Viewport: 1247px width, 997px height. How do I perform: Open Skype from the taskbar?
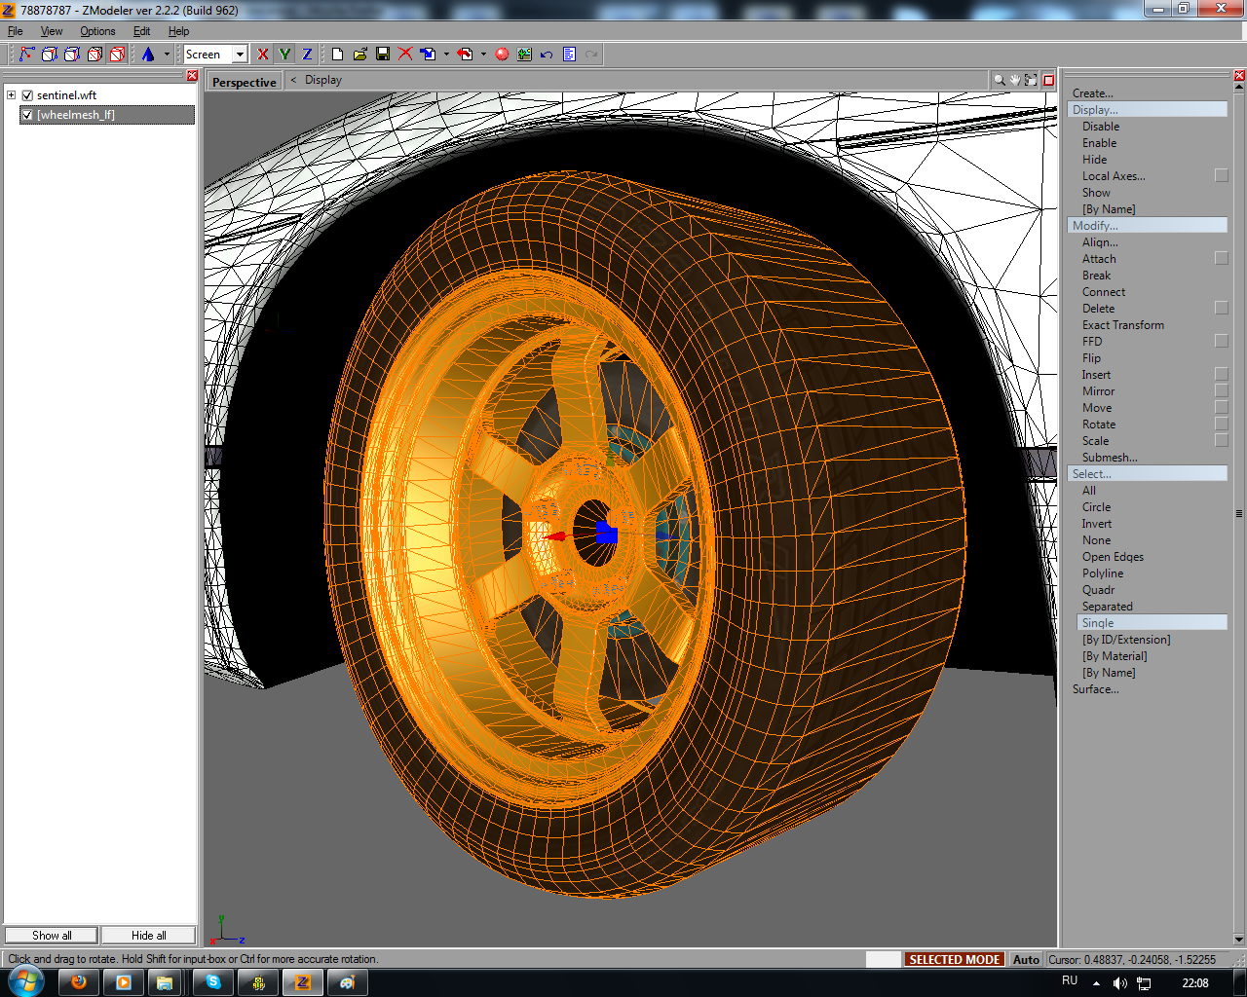(x=213, y=982)
